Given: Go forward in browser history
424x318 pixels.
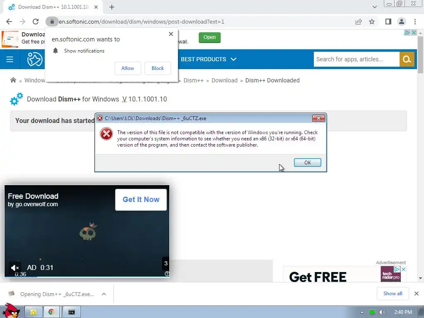Looking at the screenshot, I should [22, 22].
